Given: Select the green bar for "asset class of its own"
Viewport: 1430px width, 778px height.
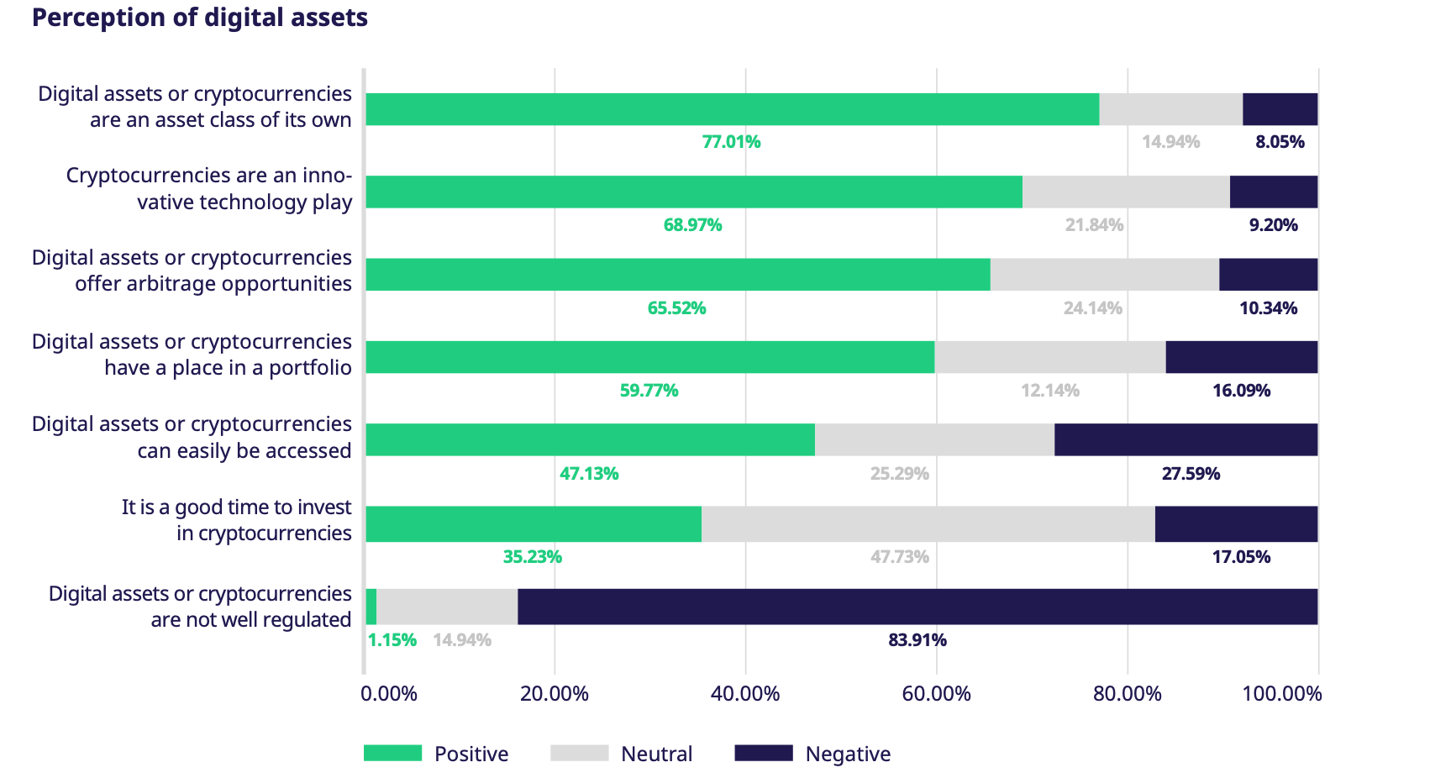Looking at the screenshot, I should click(732, 109).
